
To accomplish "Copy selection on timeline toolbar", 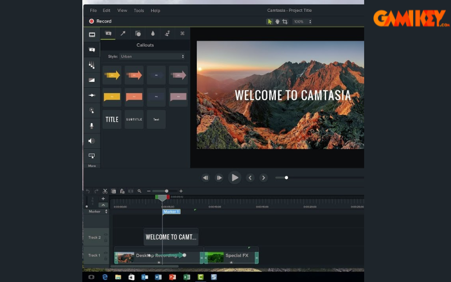I will click(114, 191).
